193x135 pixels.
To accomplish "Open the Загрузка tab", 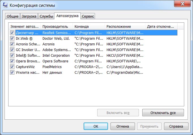I will [29, 16].
